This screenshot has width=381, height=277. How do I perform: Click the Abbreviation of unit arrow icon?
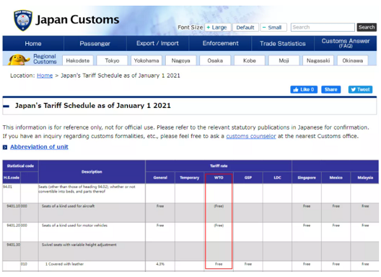pyautogui.click(x=5, y=147)
